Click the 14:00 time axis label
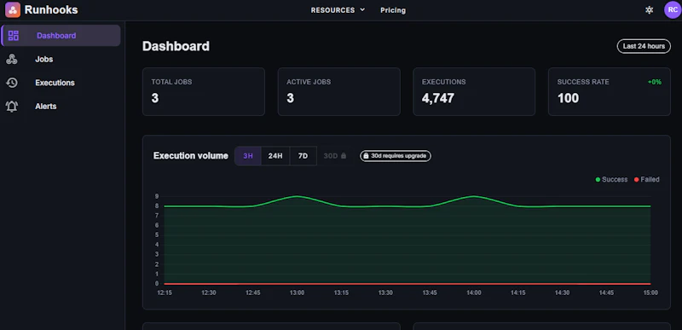 pos(474,293)
